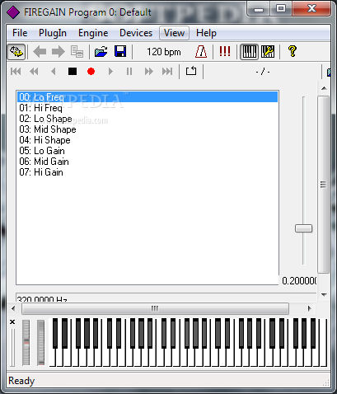The width and height of the screenshot is (337, 394).
Task: Maximize the FIREGAIN window
Action: 281,9
